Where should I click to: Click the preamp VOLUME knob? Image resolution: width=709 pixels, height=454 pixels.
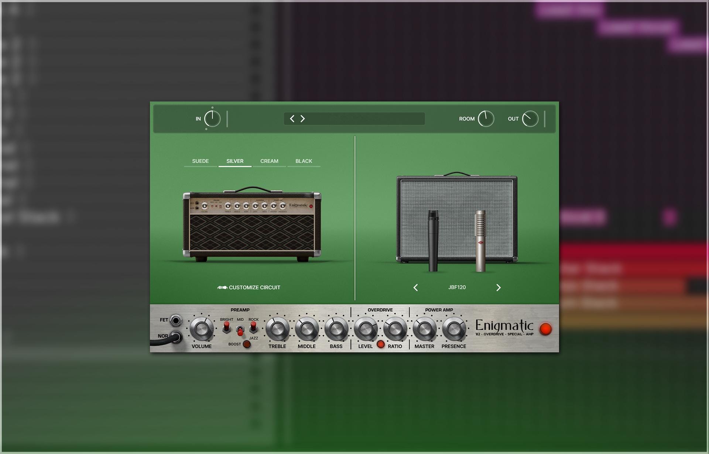tap(202, 329)
